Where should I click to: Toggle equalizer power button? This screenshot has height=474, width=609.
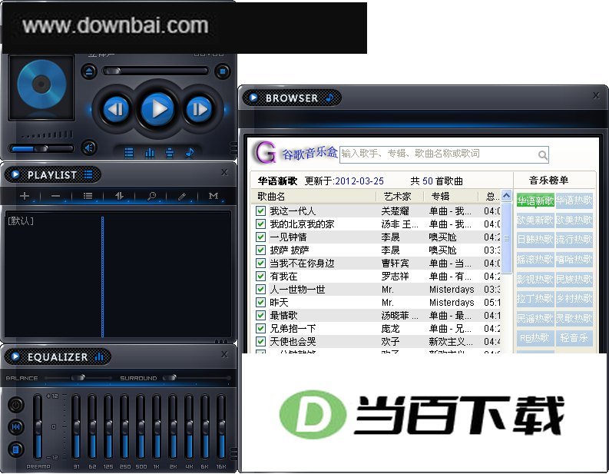coord(15,405)
